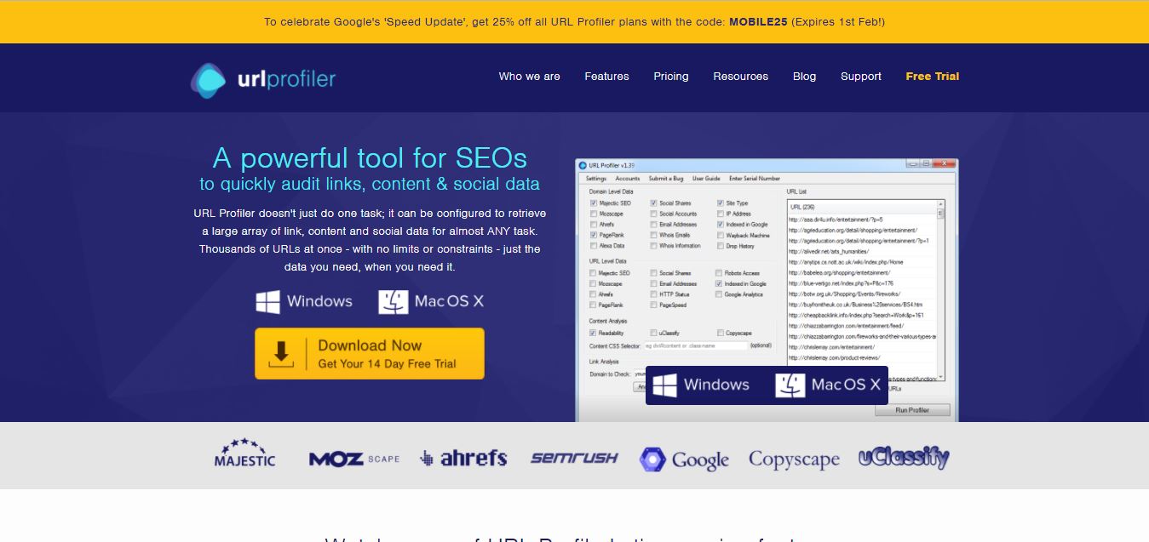Click the uClassify logo
1149x542 pixels.
[905, 458]
